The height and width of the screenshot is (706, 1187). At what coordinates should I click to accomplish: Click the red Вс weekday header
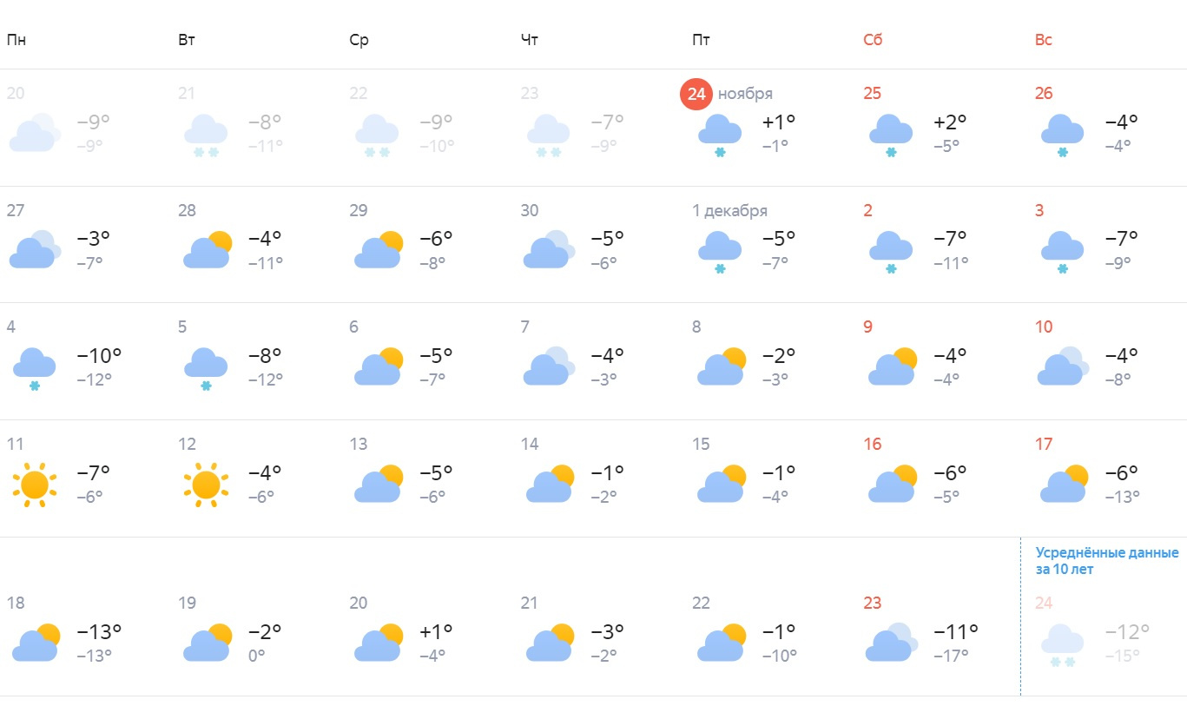coord(1043,40)
